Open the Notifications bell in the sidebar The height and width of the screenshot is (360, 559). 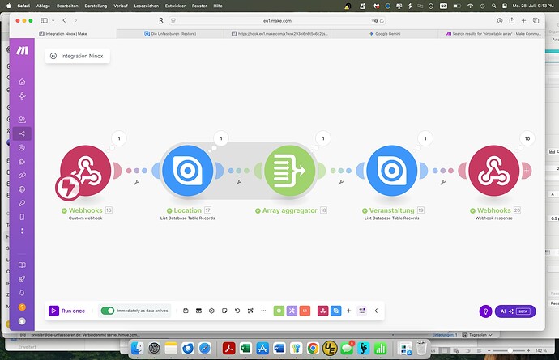22,293
